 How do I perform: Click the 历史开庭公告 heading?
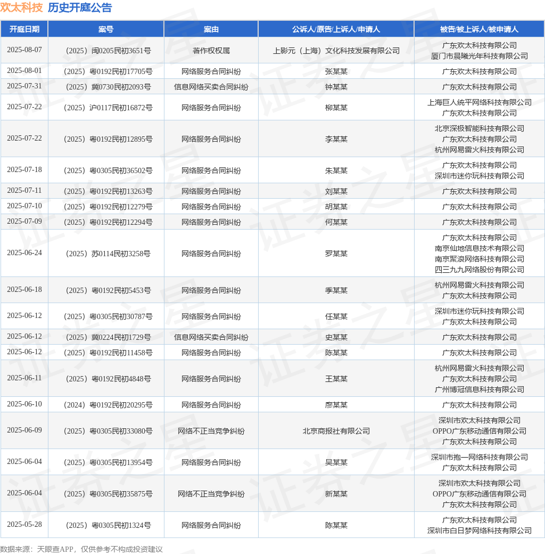[x=80, y=7]
